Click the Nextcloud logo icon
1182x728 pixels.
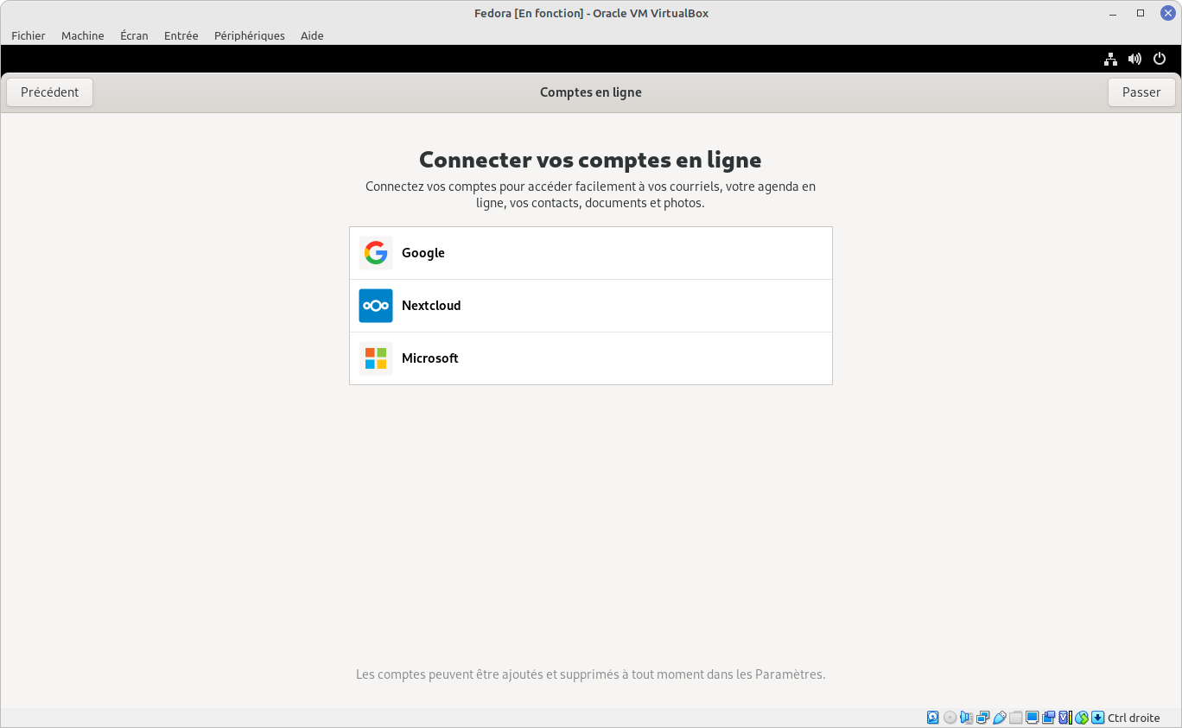[376, 306]
